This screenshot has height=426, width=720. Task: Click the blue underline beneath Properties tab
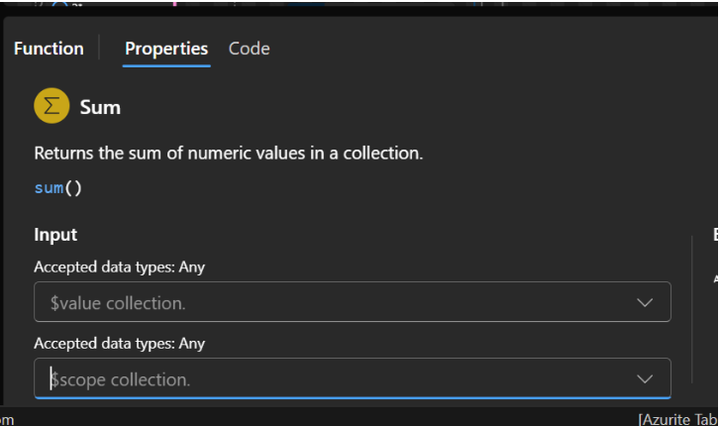point(166,65)
